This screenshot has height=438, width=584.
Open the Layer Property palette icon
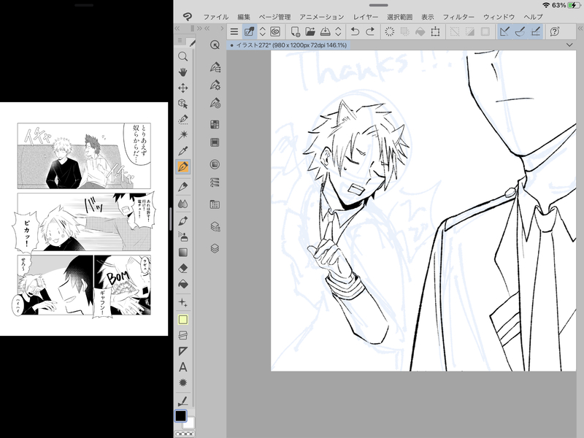click(x=215, y=226)
